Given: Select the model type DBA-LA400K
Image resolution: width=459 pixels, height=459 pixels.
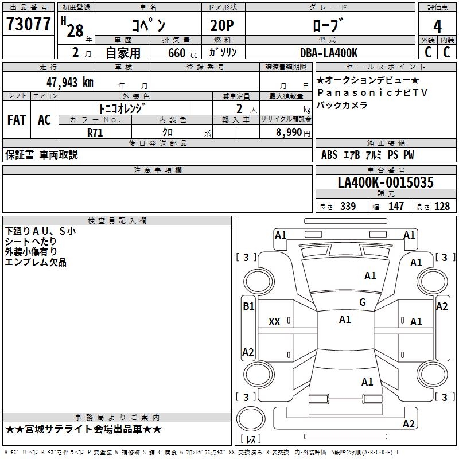Looking at the screenshot, I should pos(329,53).
